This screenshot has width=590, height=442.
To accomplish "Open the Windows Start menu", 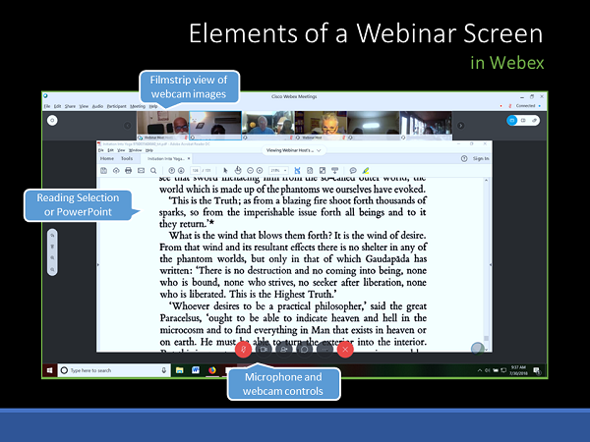I will pyautogui.click(x=49, y=370).
